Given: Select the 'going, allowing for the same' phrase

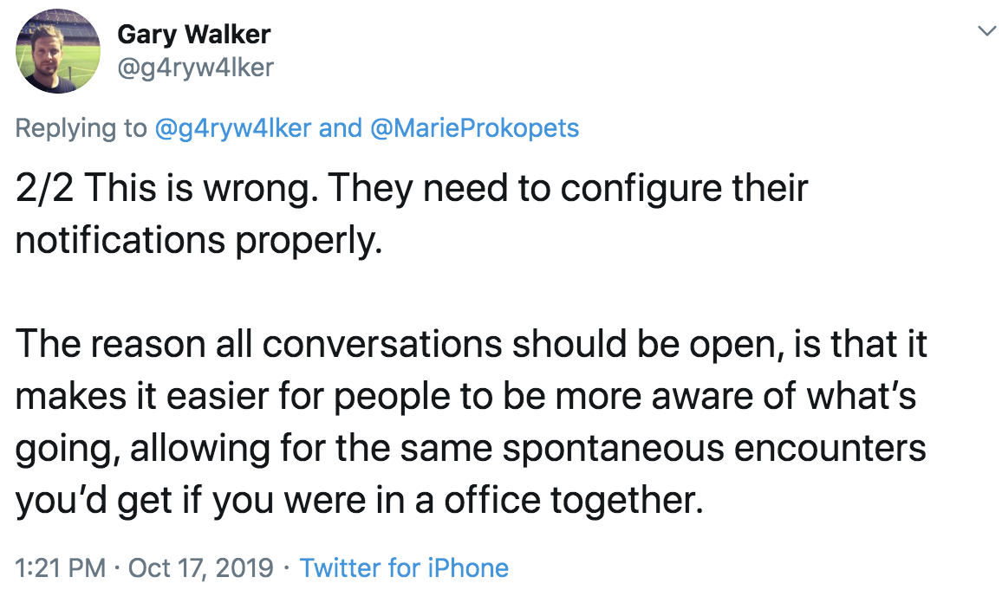Looking at the screenshot, I should (x=254, y=449).
